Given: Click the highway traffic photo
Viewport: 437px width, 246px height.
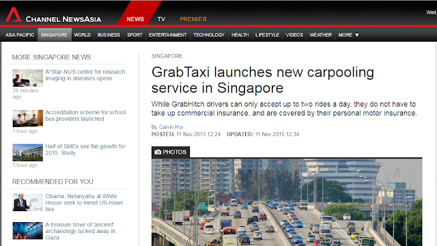Looking at the screenshot, I should 287,202.
